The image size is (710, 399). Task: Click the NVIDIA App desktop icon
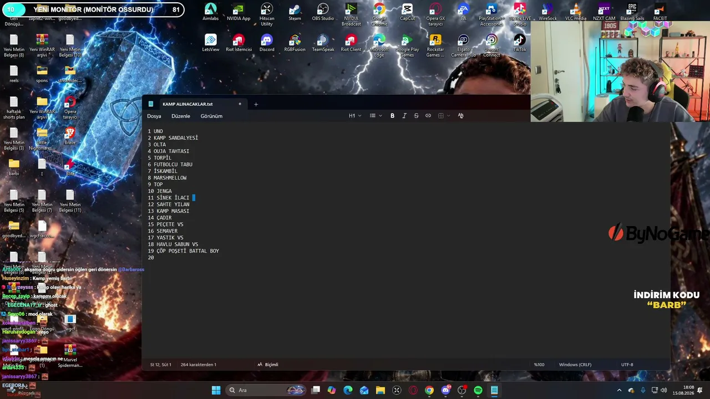239,12
